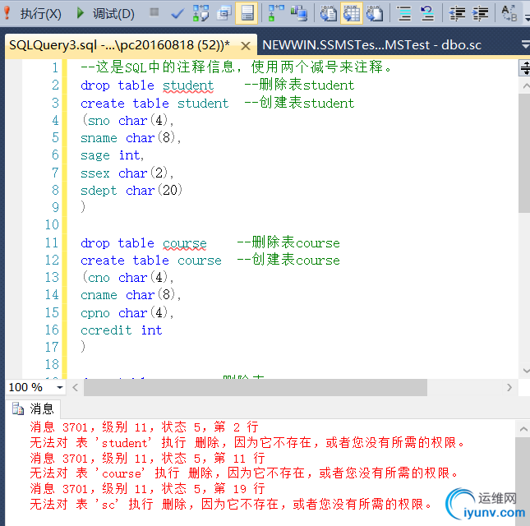Viewport: 530px width, 526px height.
Task: Toggle Include Client Statistics
Action: click(299, 13)
